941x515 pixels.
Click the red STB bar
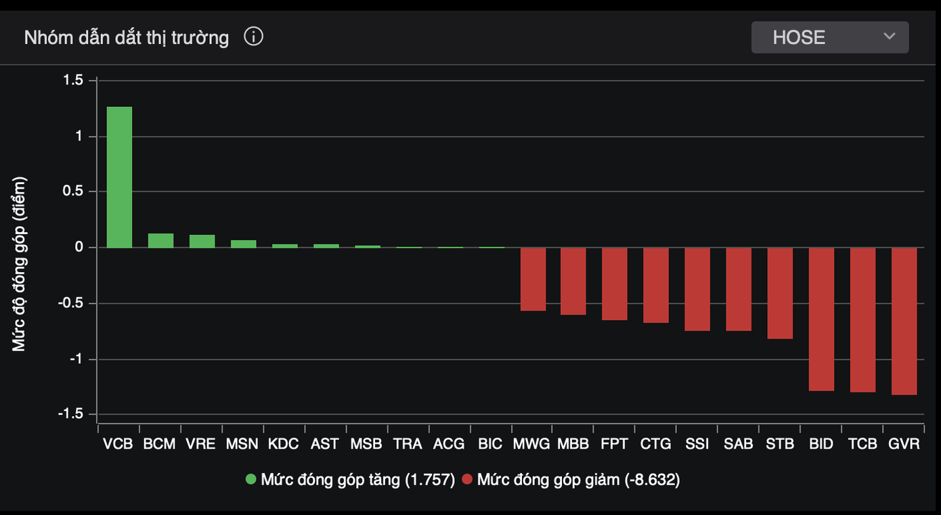click(x=780, y=293)
